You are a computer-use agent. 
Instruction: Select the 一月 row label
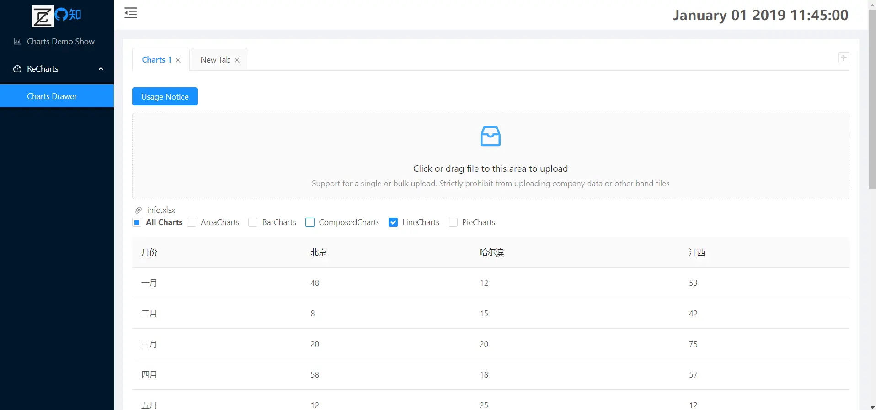pyautogui.click(x=150, y=283)
